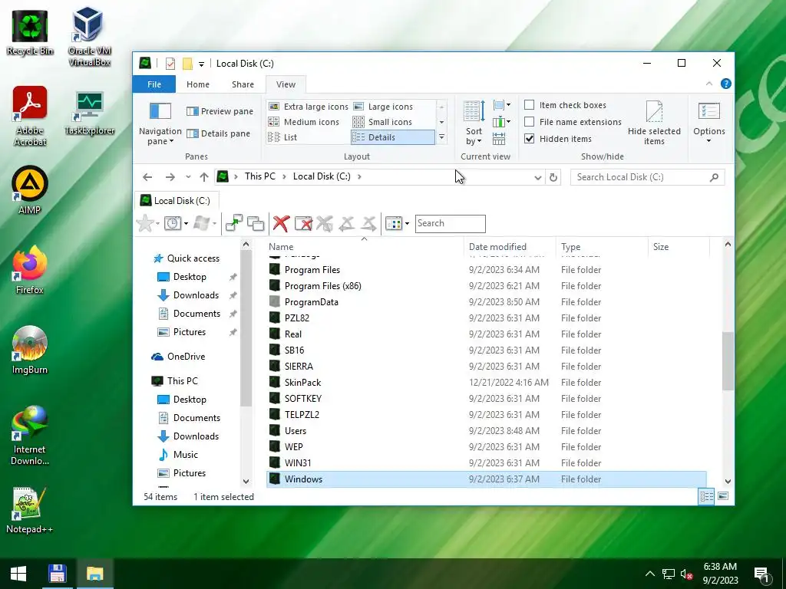Sort by the Type column header
The width and height of the screenshot is (786, 589).
602,246
